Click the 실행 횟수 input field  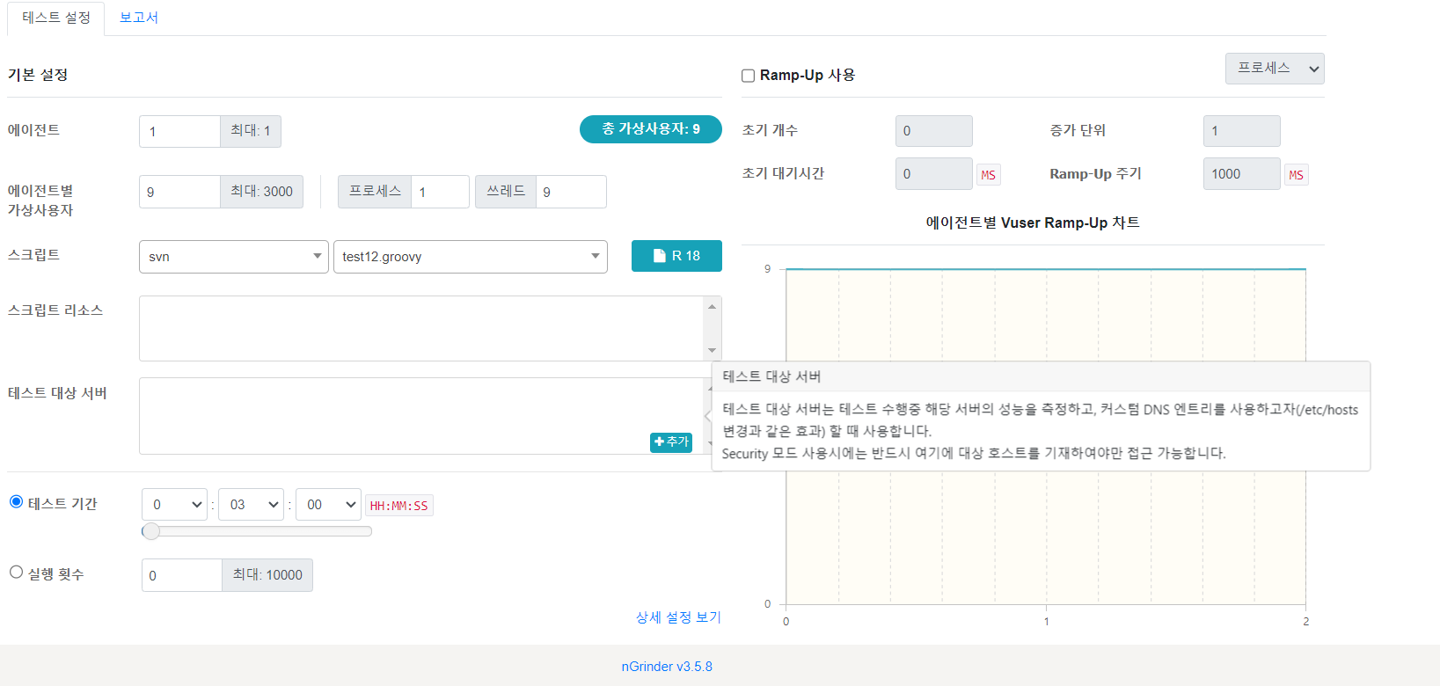[x=182, y=575]
